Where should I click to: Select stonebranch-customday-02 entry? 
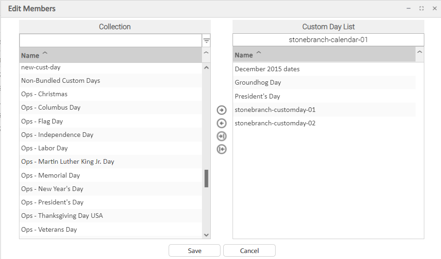pyautogui.click(x=275, y=123)
